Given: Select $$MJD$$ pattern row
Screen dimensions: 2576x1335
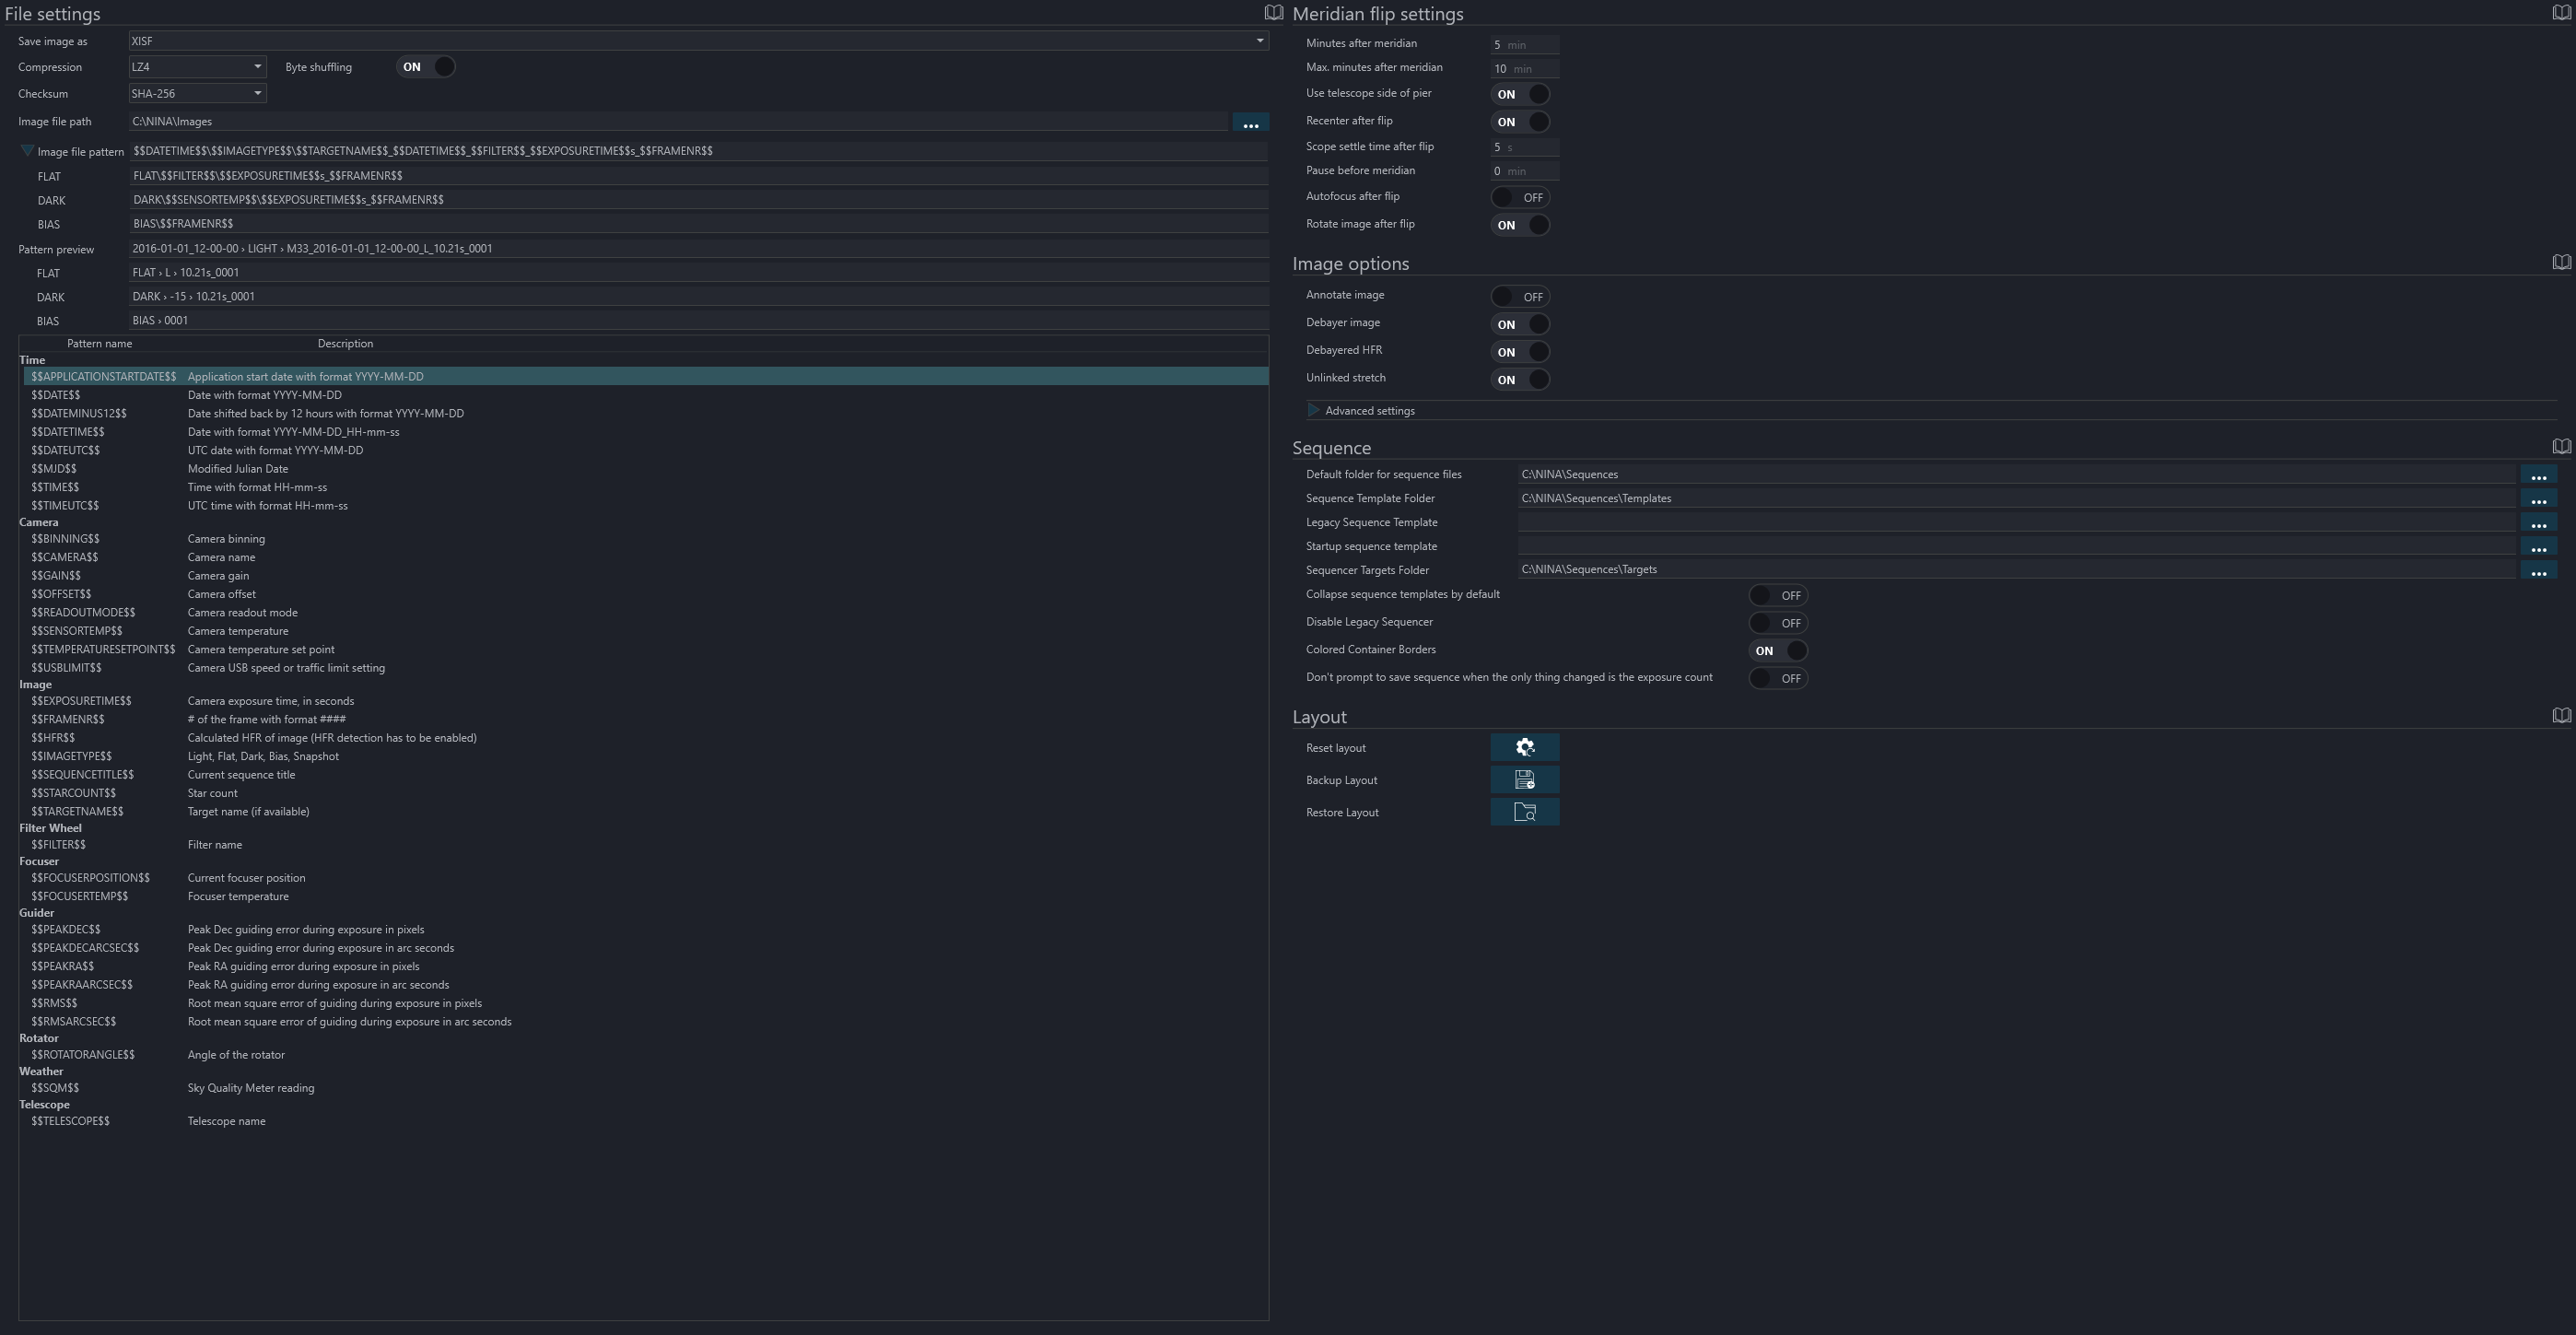Looking at the screenshot, I should (646, 469).
